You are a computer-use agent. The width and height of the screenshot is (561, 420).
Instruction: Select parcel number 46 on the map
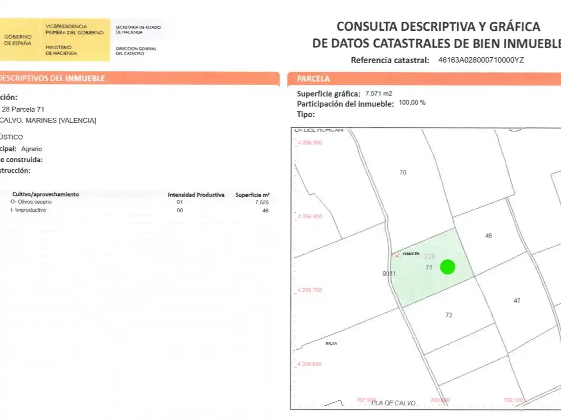click(489, 236)
